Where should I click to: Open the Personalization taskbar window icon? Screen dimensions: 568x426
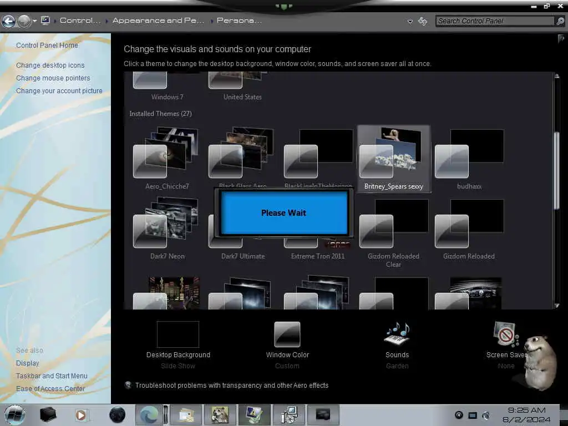[254, 415]
